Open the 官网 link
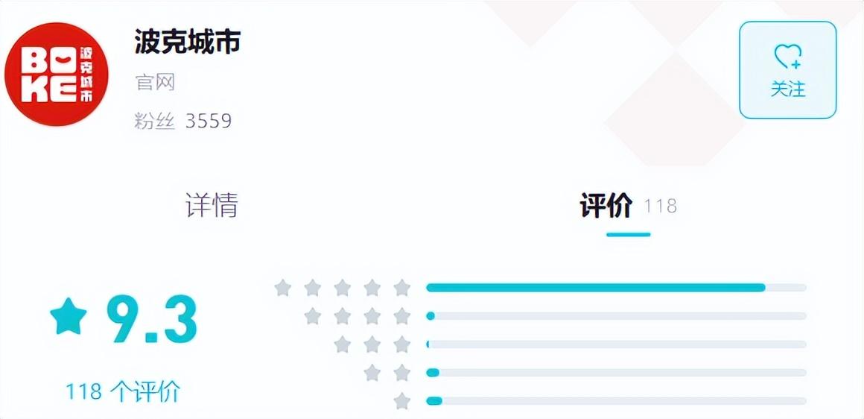Viewport: 864px width, 419px height. [155, 82]
